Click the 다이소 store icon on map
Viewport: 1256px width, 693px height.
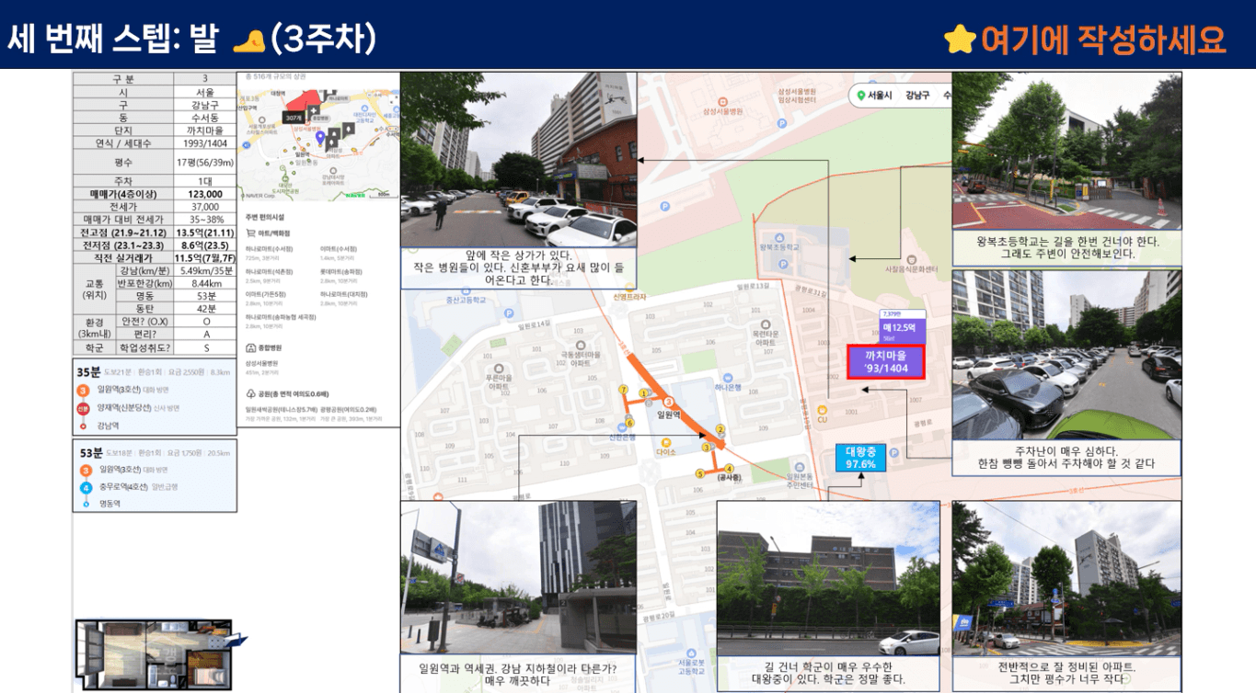pyautogui.click(x=666, y=442)
